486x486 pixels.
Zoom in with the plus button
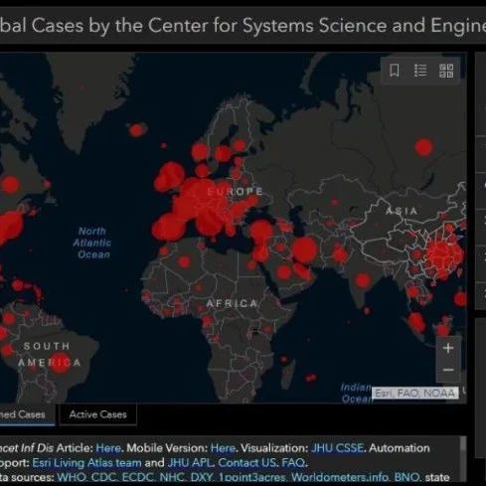point(448,348)
